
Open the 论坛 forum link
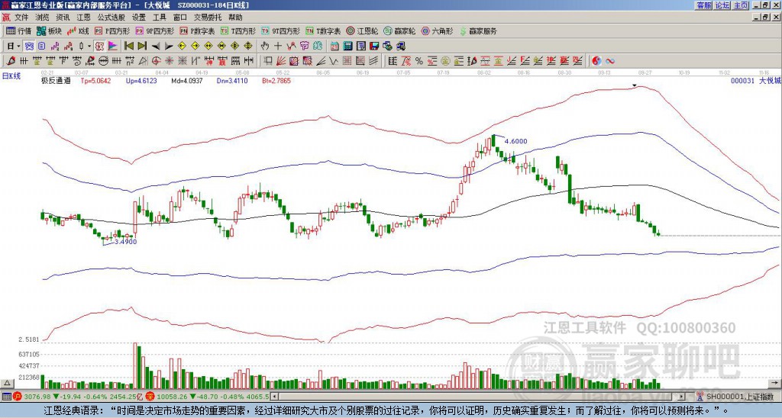[x=722, y=5]
